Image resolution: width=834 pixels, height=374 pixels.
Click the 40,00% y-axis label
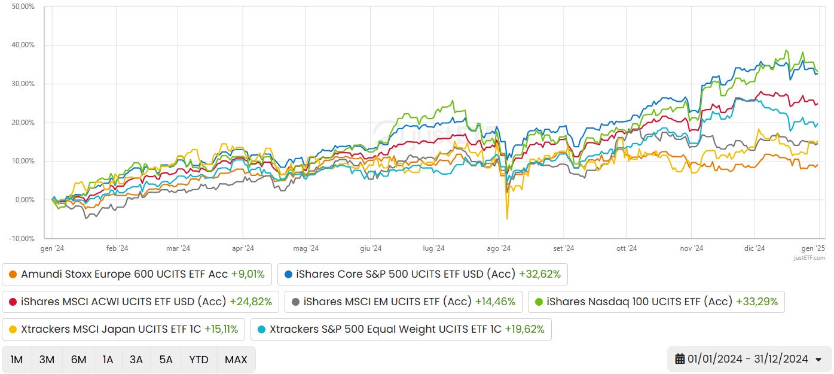pos(23,45)
